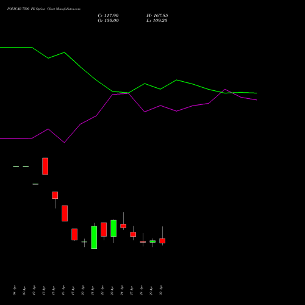Click the open price value O: 130.00

[108, 21]
